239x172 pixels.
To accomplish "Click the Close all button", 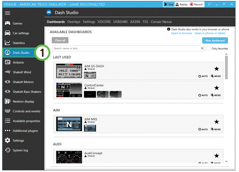I will click(x=60, y=40).
